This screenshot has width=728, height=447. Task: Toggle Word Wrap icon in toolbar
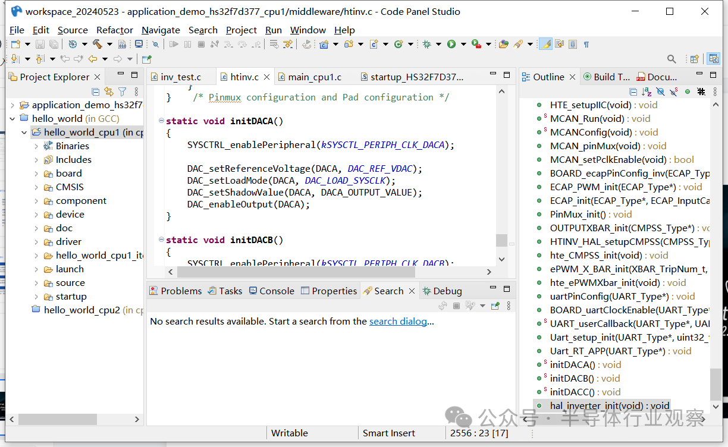pyautogui.click(x=559, y=44)
